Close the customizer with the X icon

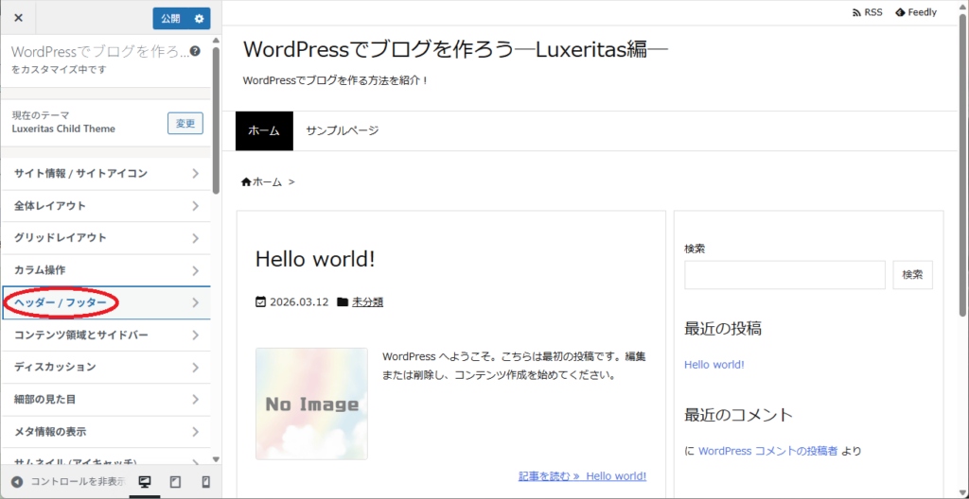pyautogui.click(x=18, y=18)
